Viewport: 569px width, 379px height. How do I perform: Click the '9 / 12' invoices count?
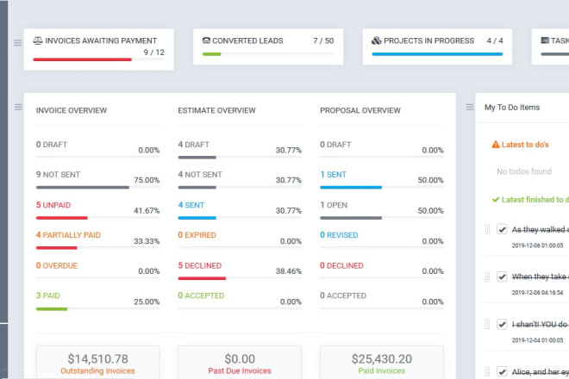(x=153, y=53)
